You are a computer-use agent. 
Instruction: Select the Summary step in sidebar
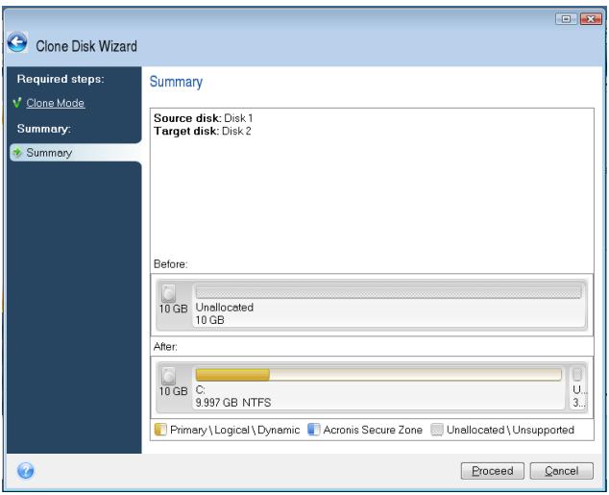click(75, 153)
